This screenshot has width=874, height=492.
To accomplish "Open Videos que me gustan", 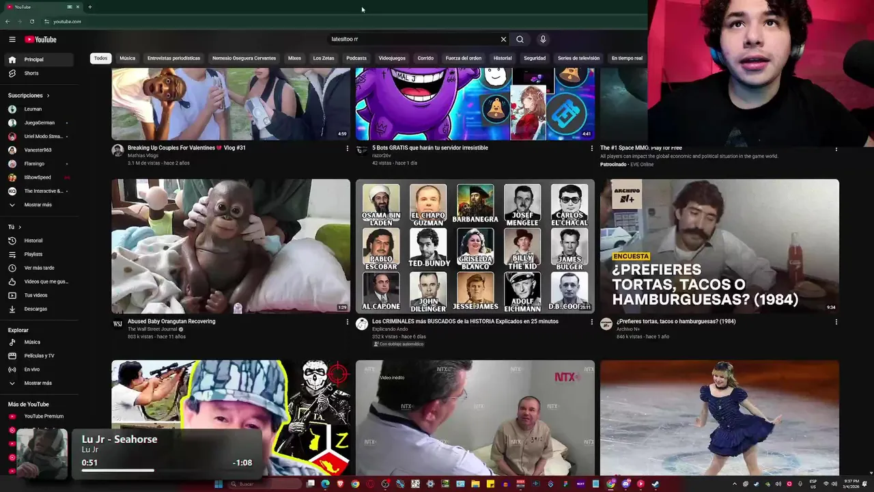I will tap(39, 282).
